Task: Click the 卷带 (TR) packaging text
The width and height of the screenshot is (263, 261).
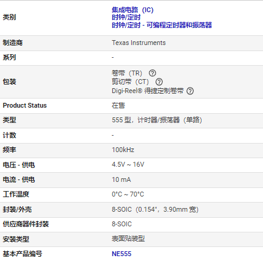Action: click(x=127, y=73)
